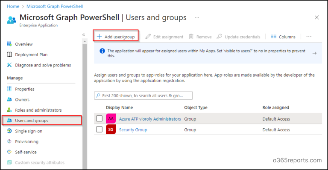Click the arrow at banner's right end
This screenshot has width=328, height=170.
click(x=314, y=53)
